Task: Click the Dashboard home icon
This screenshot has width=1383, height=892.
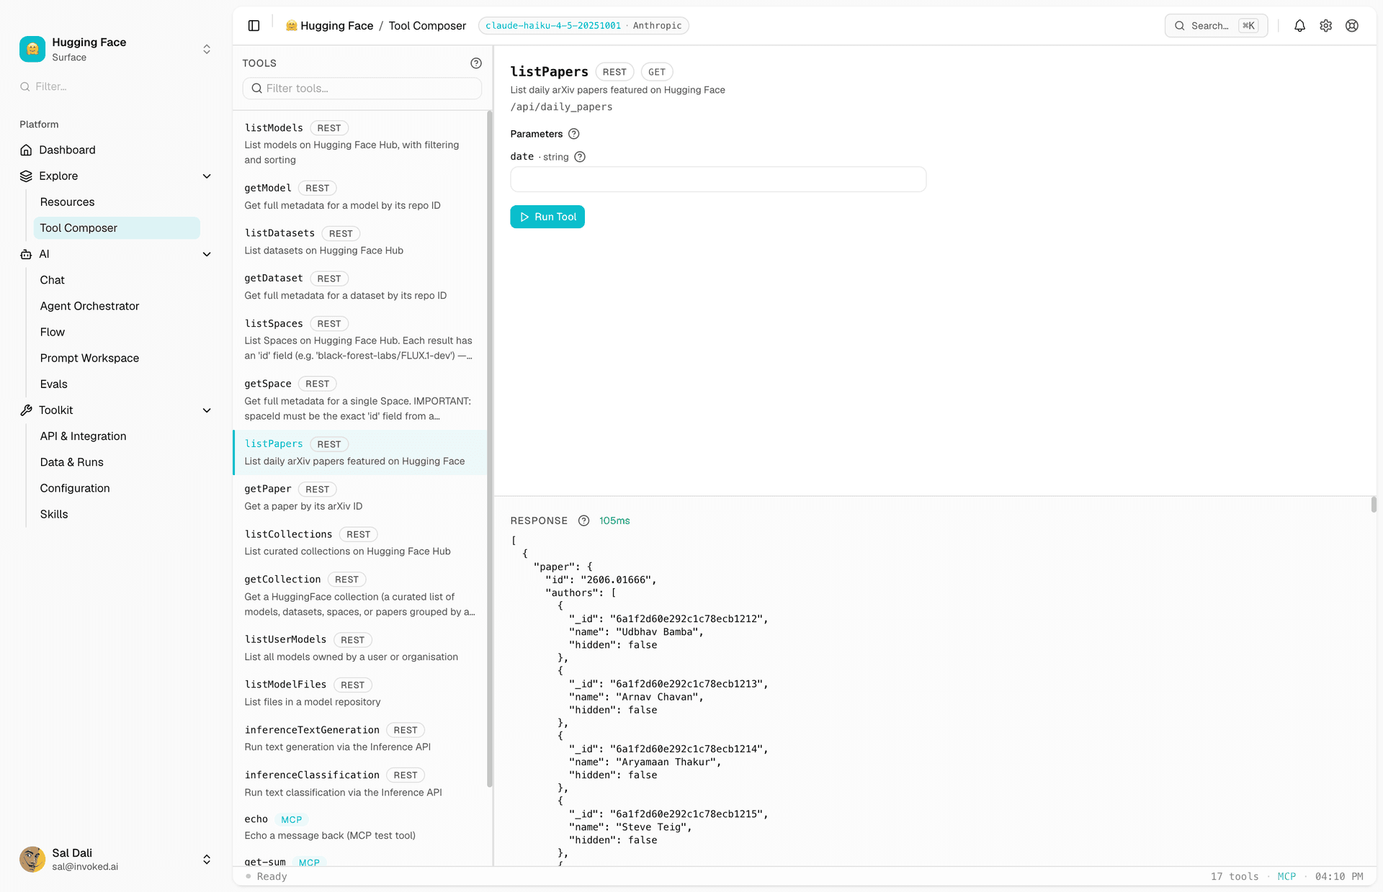Action: click(x=26, y=150)
